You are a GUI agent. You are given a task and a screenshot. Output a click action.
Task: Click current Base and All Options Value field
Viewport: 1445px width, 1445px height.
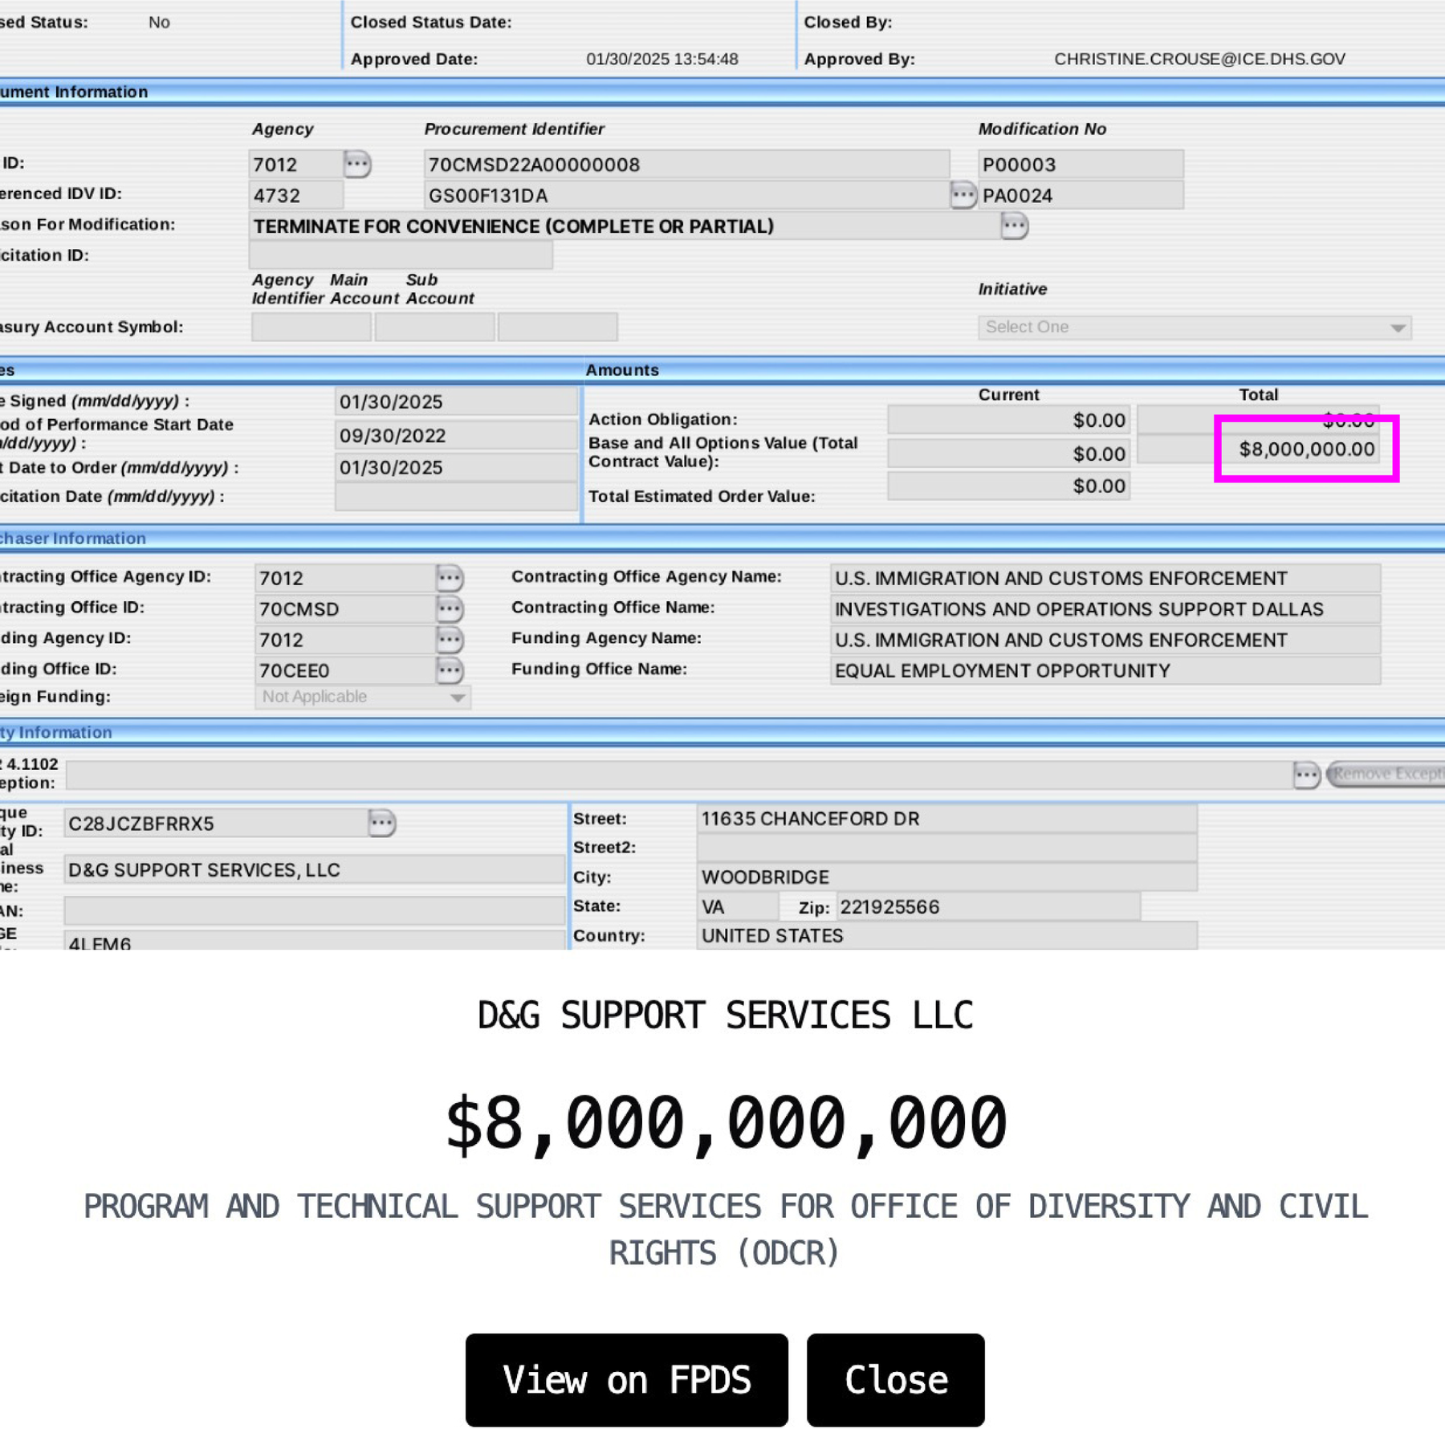pos(1008,454)
